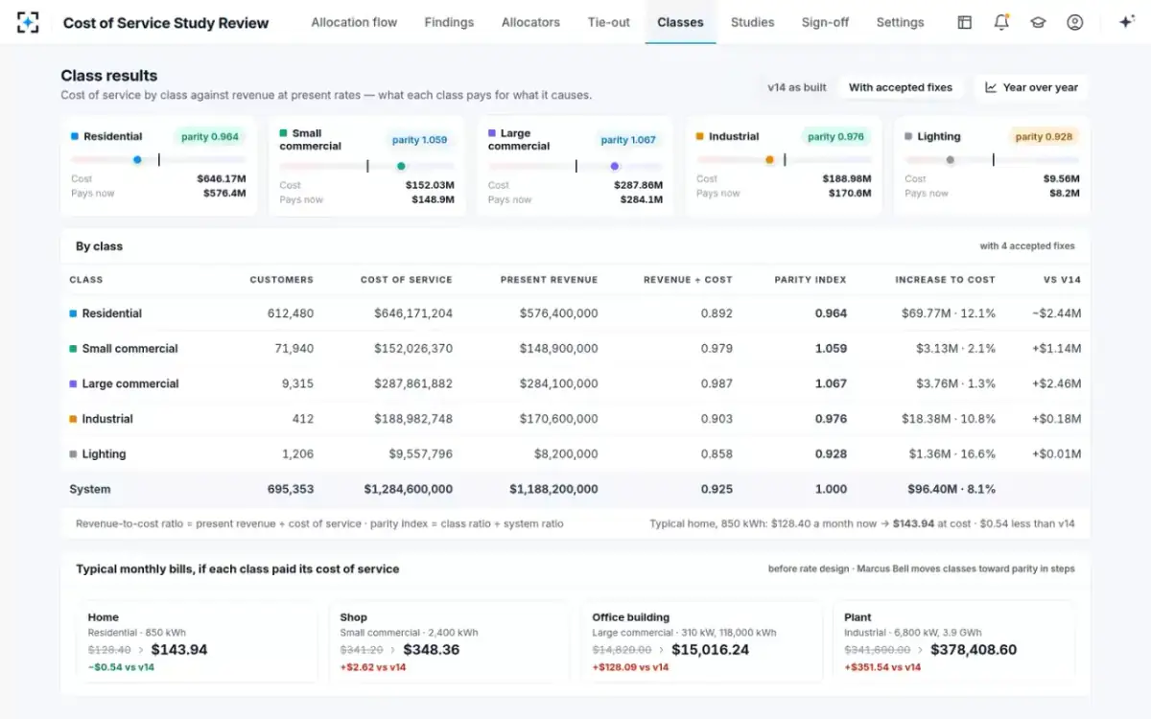The image size is (1151, 719).
Task: Open the layout panel icon in header
Action: coord(965,22)
